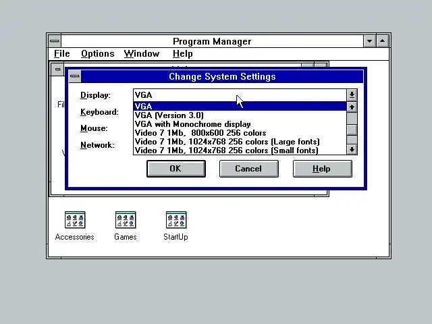Click the display list scrollbar thumb

pyautogui.click(x=352, y=130)
